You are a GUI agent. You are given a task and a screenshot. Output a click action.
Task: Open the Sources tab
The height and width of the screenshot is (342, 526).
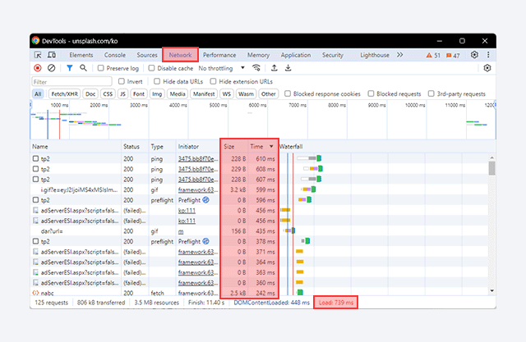point(147,55)
